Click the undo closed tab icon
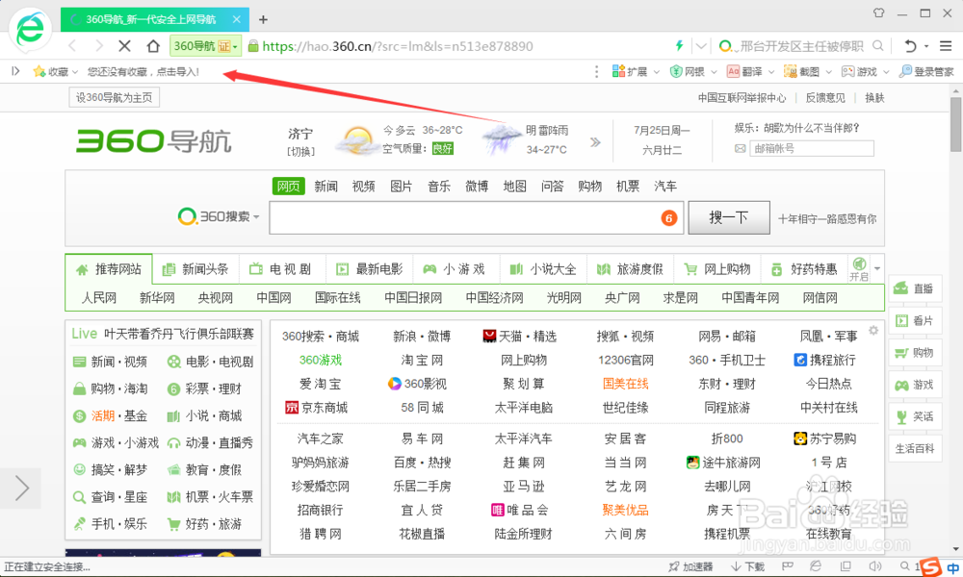Viewport: 963px width, 577px height. [910, 46]
